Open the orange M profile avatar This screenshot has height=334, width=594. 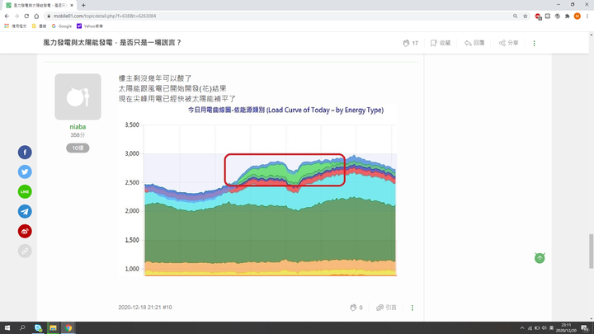(577, 16)
